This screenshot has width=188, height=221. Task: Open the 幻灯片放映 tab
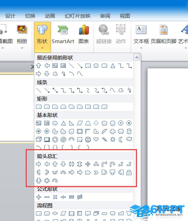click(x=77, y=16)
